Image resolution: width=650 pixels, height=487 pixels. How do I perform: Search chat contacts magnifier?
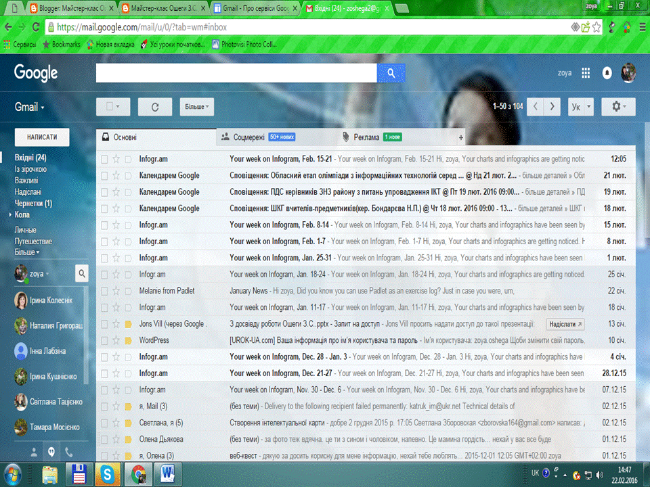click(82, 274)
